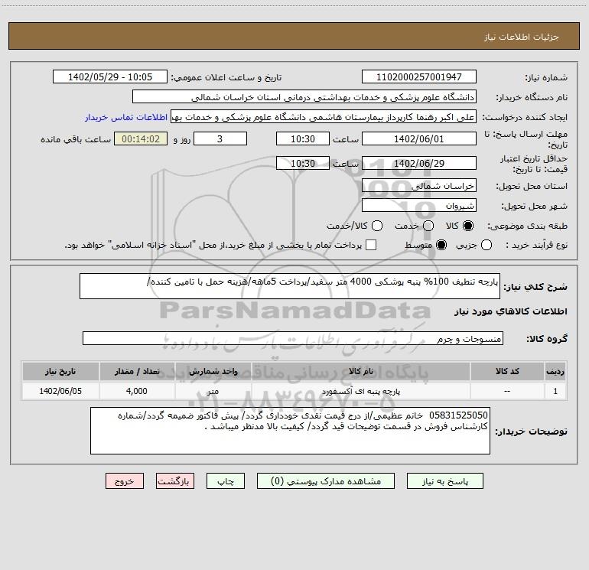Click the شرح کلی نیاز text area
The height and width of the screenshot is (570, 589).
tap(290, 286)
